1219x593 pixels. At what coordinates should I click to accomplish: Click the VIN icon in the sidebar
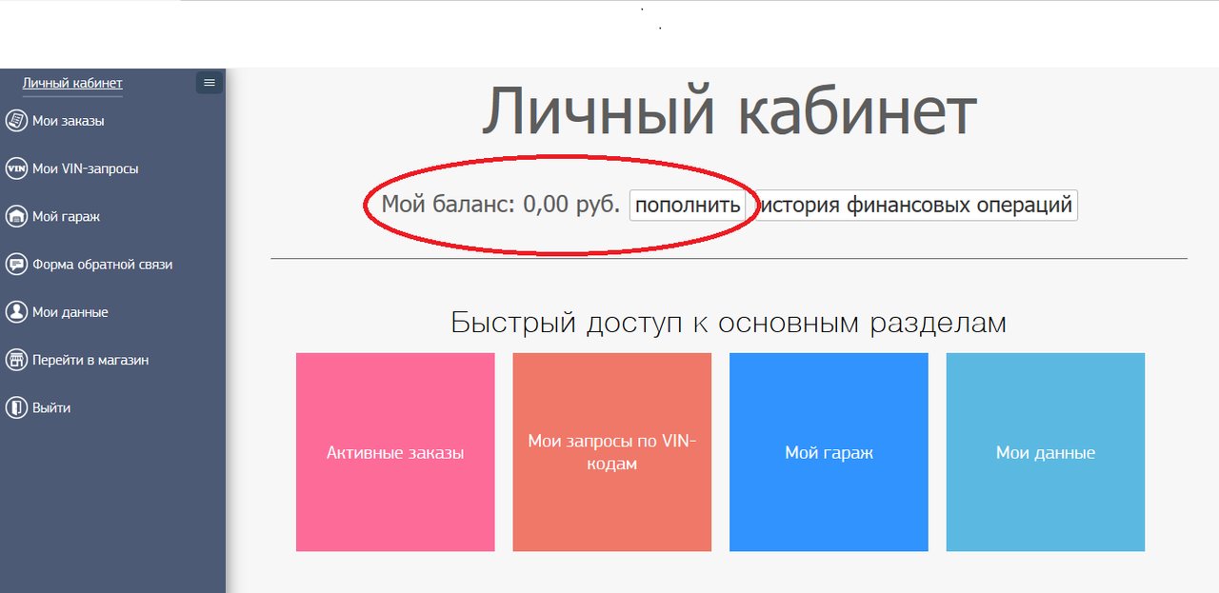(x=15, y=168)
